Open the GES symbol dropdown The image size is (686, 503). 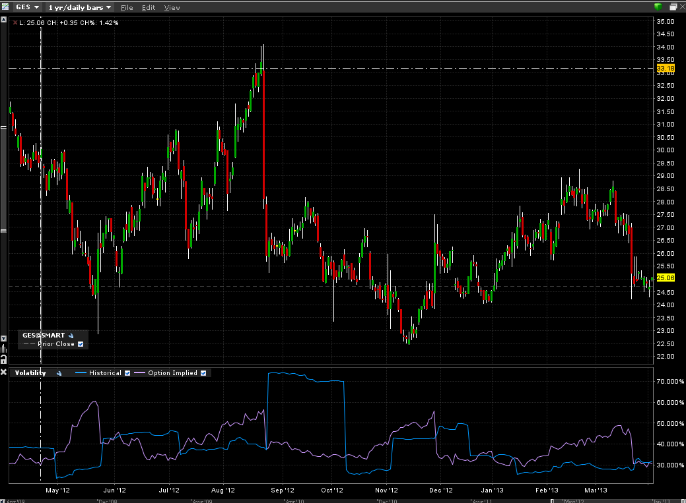tap(28, 7)
